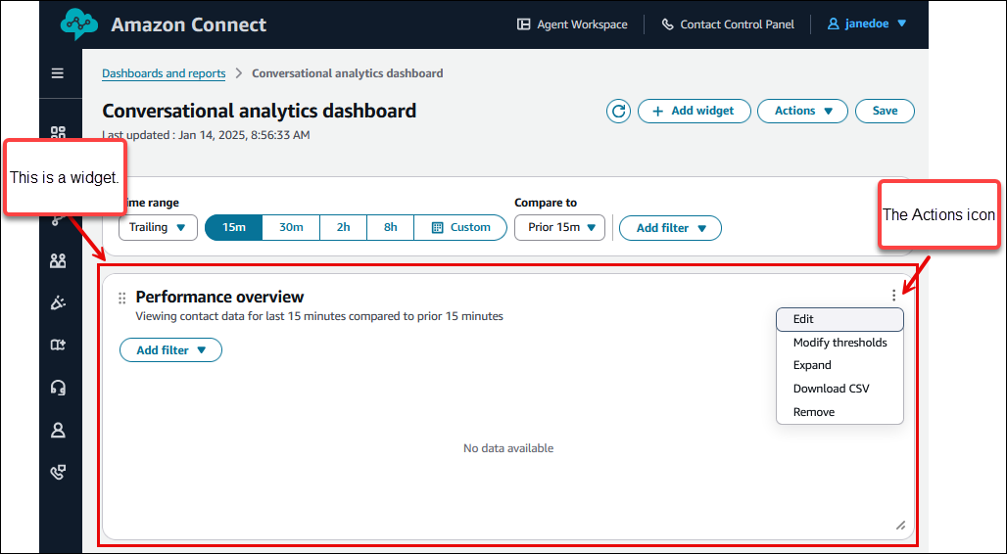Click the single user profile sidebar icon
Viewport: 1007px width, 554px height.
pos(58,430)
